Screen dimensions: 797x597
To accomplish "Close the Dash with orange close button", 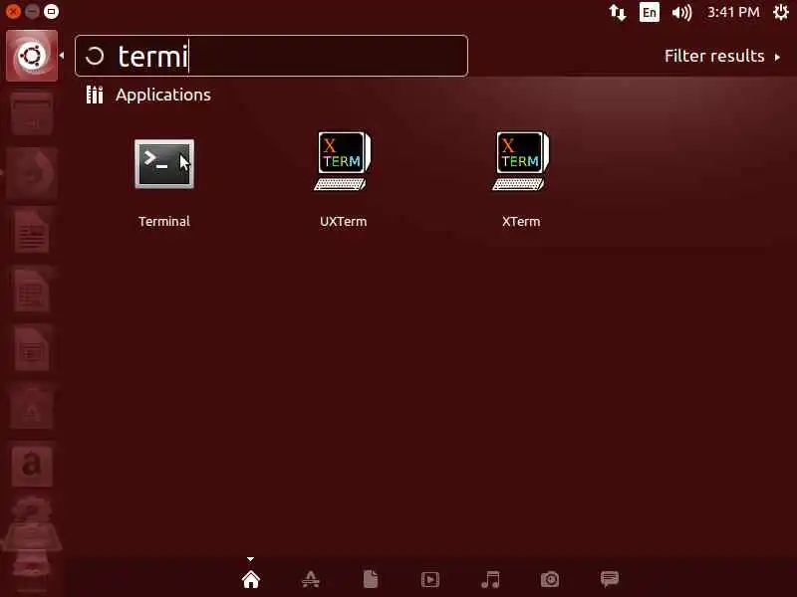I will tap(13, 11).
